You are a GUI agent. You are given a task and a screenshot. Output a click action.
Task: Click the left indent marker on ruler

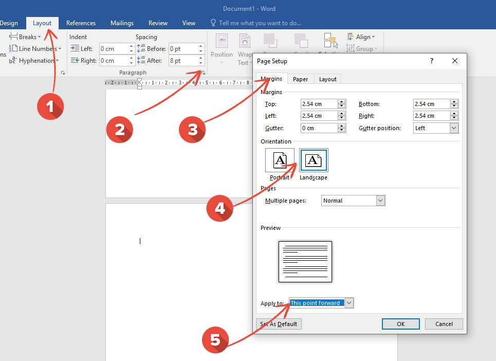point(139,87)
